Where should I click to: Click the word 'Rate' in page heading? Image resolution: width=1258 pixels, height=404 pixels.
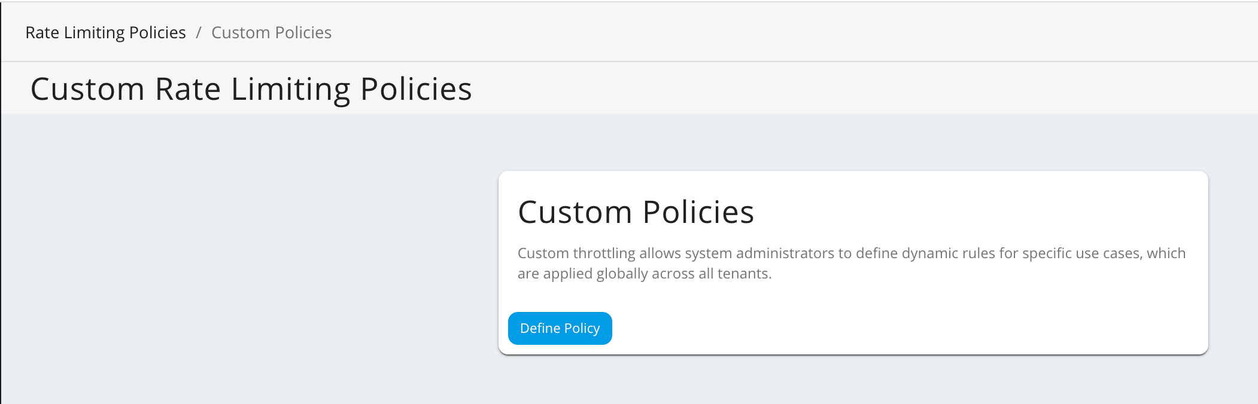[x=188, y=89]
